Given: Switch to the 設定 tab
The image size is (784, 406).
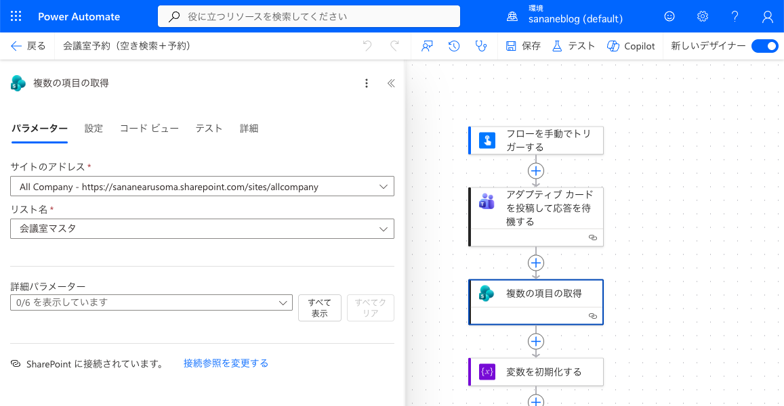Looking at the screenshot, I should point(94,129).
